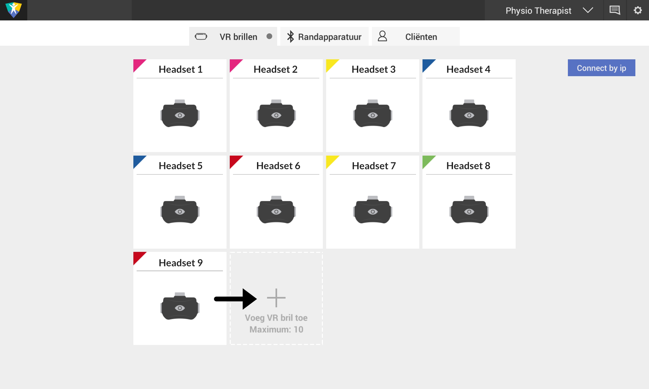The image size is (649, 389).
Task: Click plus icon to add VR headset
Action: pos(276,298)
